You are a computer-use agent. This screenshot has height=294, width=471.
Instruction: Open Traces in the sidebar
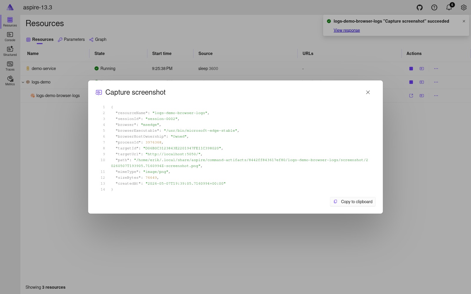[10, 66]
